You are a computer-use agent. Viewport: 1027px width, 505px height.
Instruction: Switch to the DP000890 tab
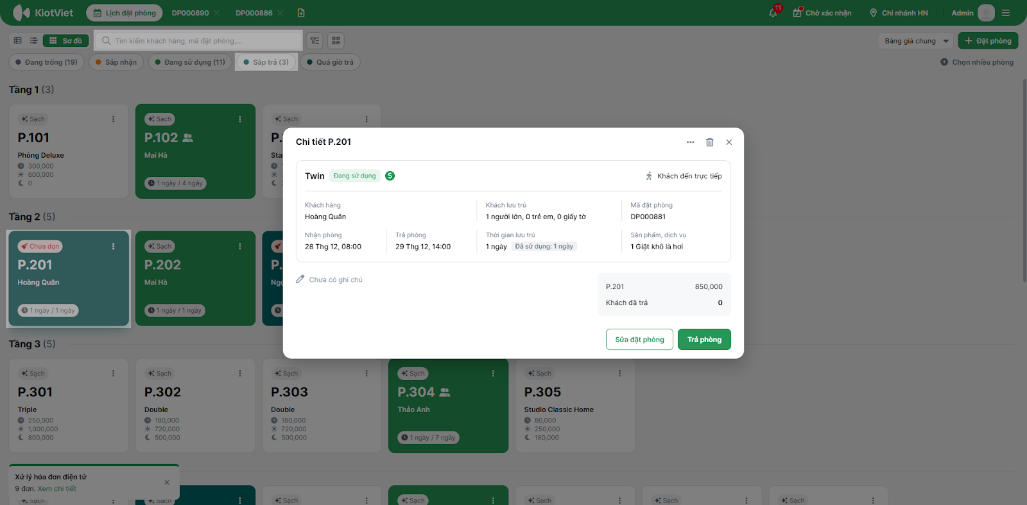[190, 13]
